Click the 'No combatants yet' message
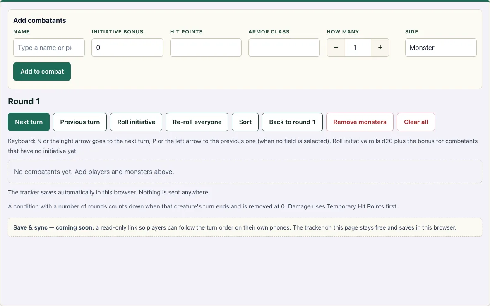Image resolution: width=490 pixels, height=306 pixels. click(x=94, y=172)
